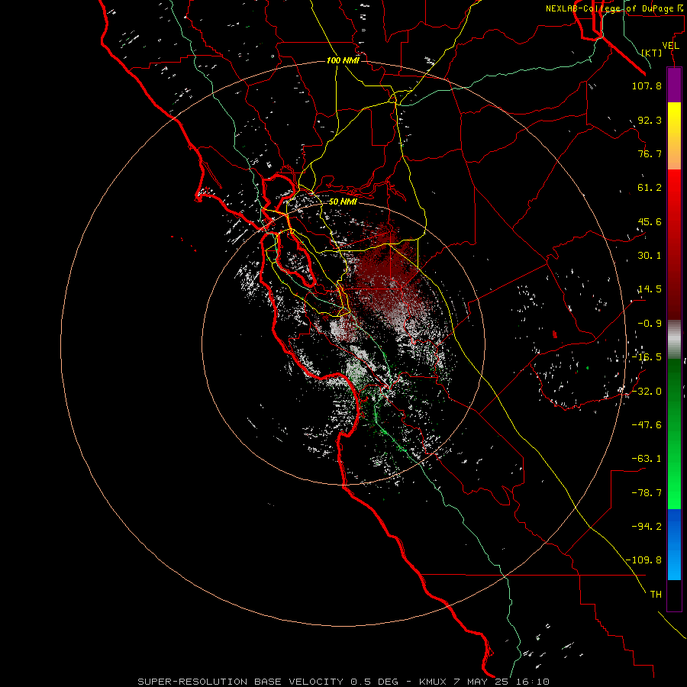Click the [KT] units label

coord(652,53)
